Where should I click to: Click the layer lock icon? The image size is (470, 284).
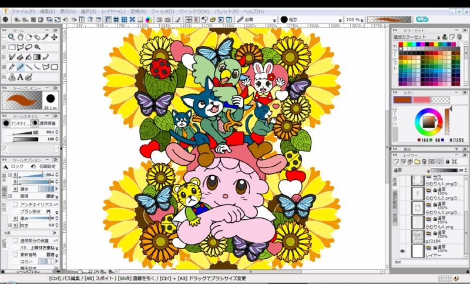pyautogui.click(x=447, y=162)
